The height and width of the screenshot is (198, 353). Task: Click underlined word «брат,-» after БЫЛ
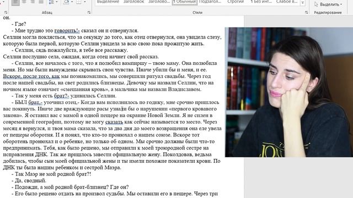[35, 102]
